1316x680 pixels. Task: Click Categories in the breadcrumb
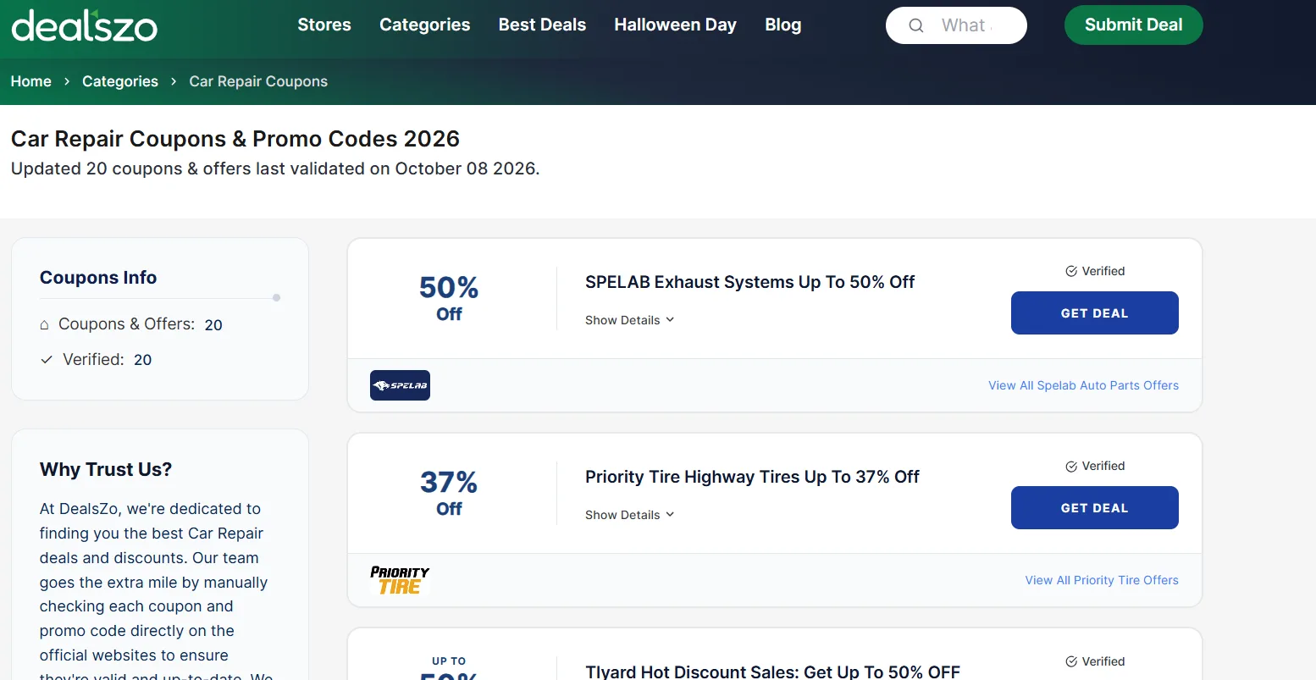[x=120, y=81]
